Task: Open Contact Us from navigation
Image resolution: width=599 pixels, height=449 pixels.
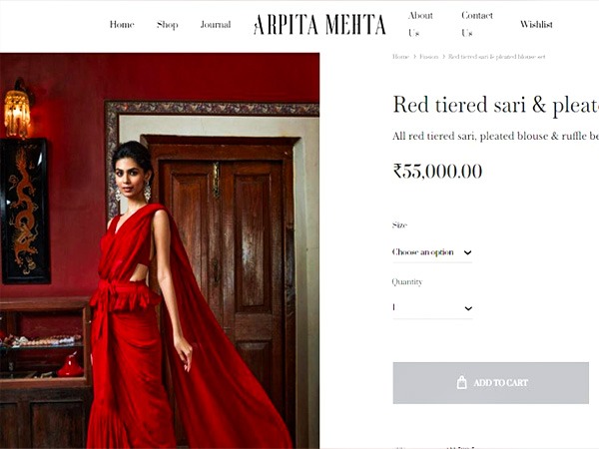Action: 477,24
